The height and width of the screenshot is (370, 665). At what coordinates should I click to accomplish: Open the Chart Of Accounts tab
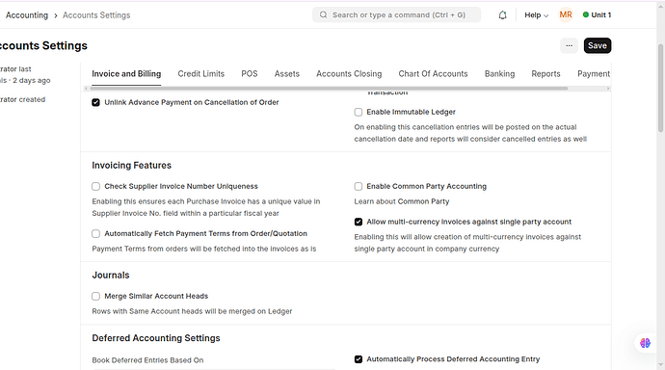[433, 74]
